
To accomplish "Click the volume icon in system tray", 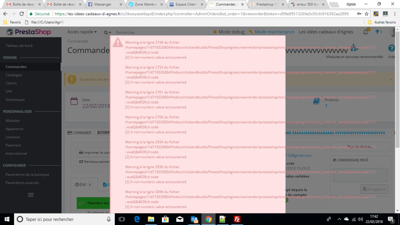I will coord(360,219).
